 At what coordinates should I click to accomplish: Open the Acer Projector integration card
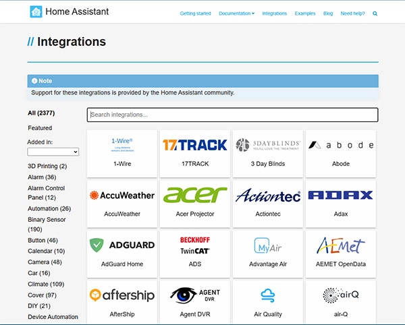pos(195,204)
